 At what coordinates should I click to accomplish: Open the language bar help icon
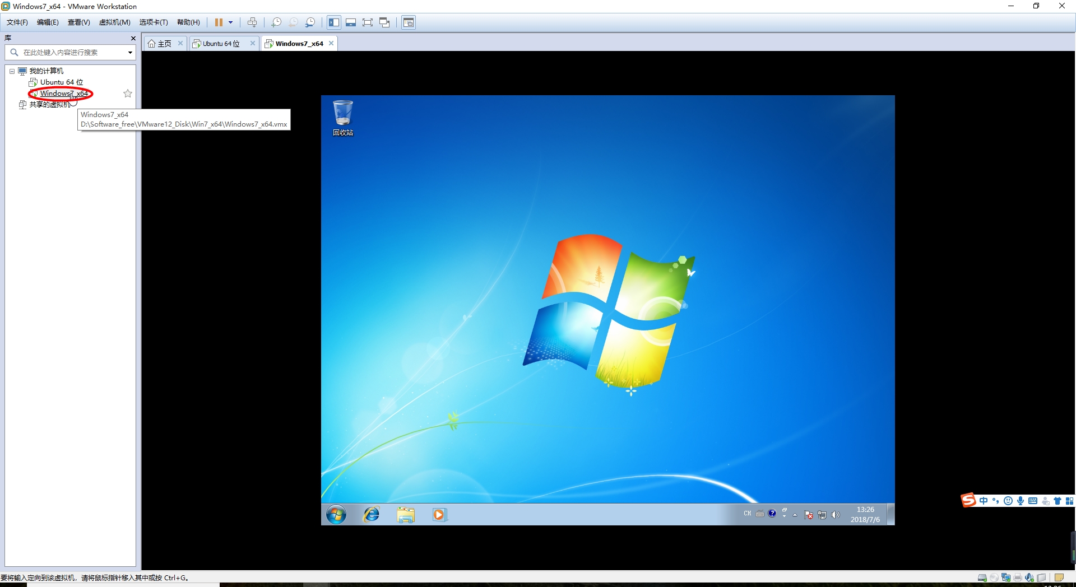click(x=772, y=513)
